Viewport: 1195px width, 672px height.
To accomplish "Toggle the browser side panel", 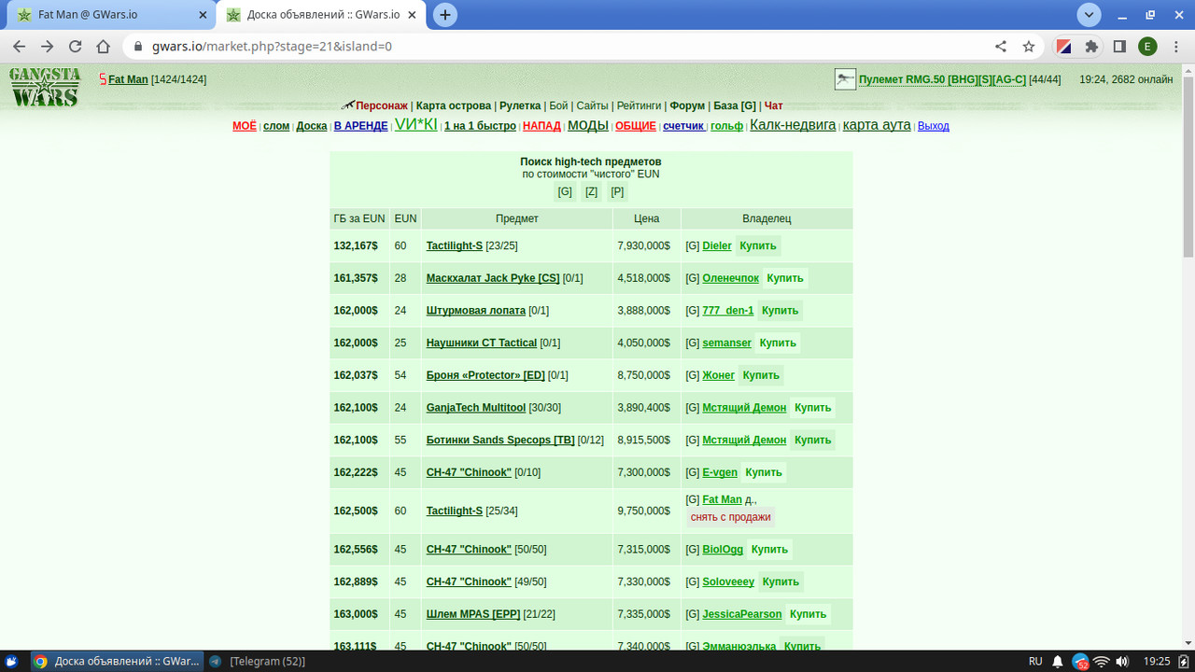I will (x=1119, y=46).
